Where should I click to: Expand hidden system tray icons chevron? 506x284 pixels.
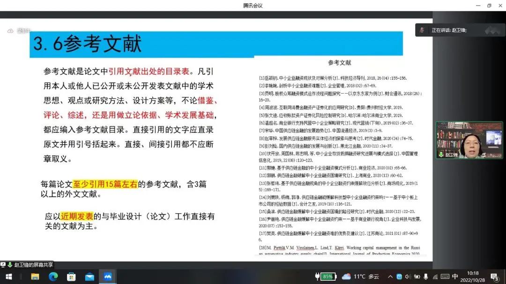[389, 277]
